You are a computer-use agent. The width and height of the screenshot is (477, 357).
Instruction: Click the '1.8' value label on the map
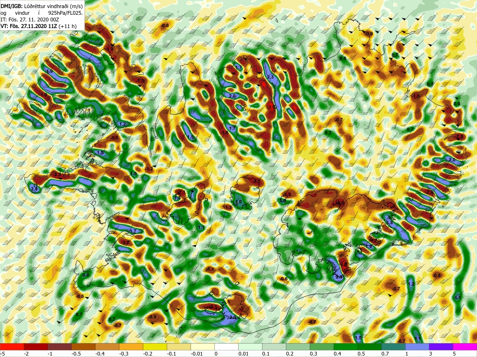[389, 222]
